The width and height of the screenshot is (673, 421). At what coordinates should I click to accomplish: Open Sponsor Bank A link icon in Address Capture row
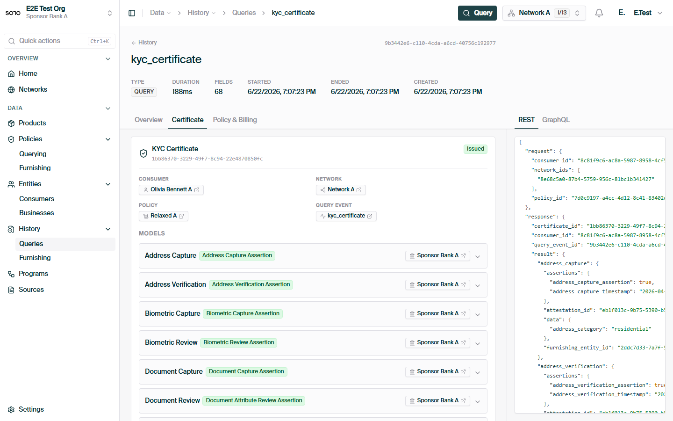(463, 256)
